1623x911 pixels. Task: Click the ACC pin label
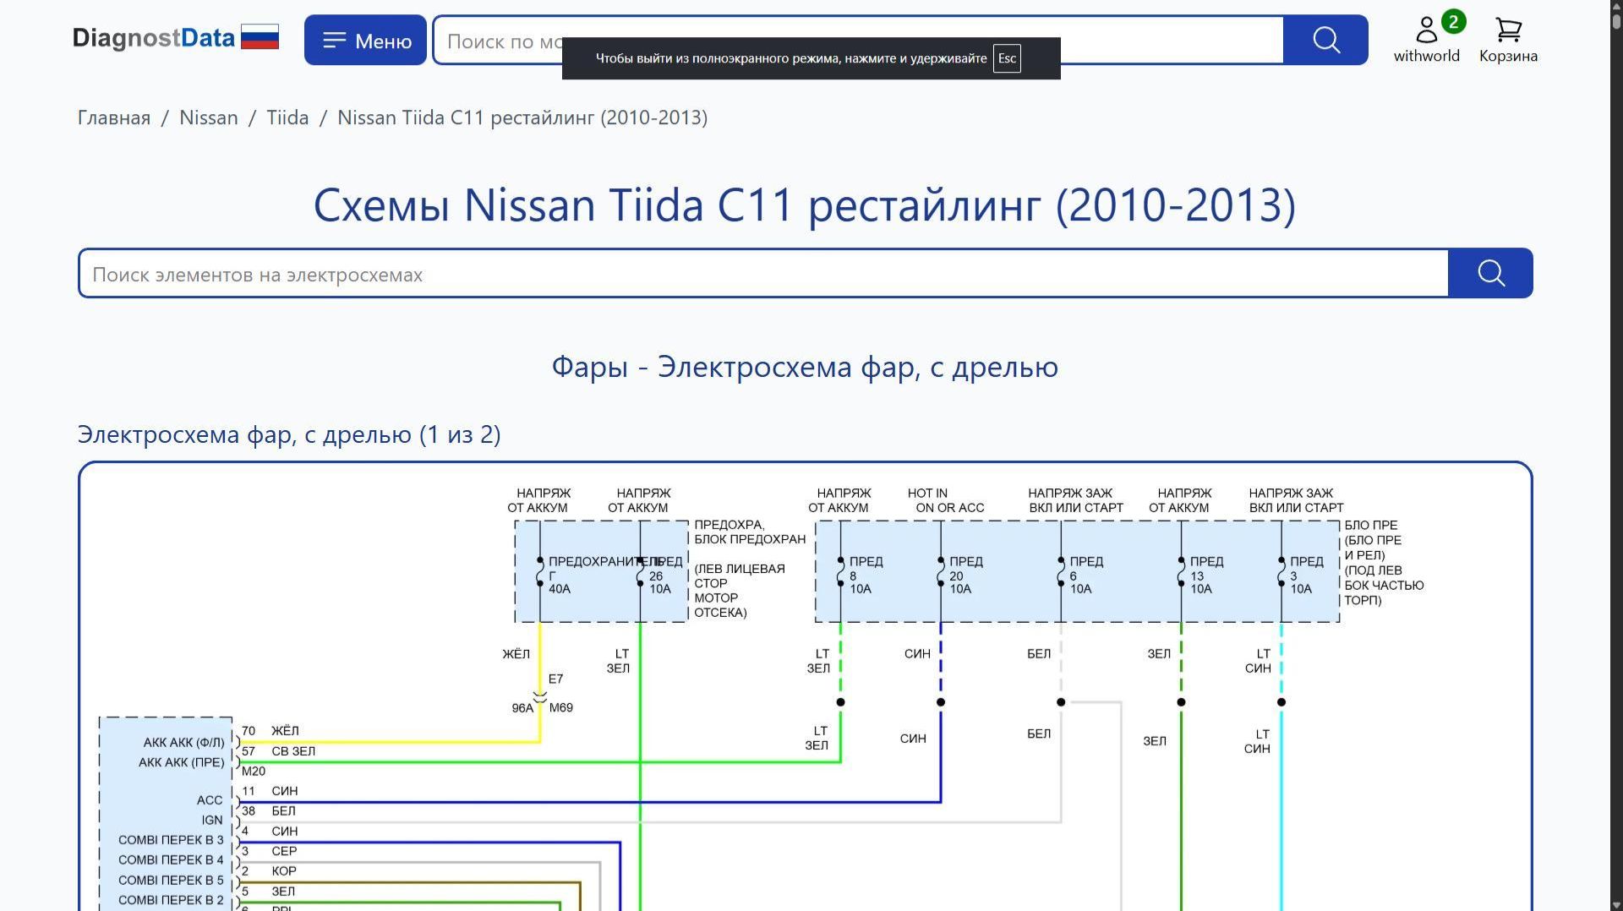210,800
